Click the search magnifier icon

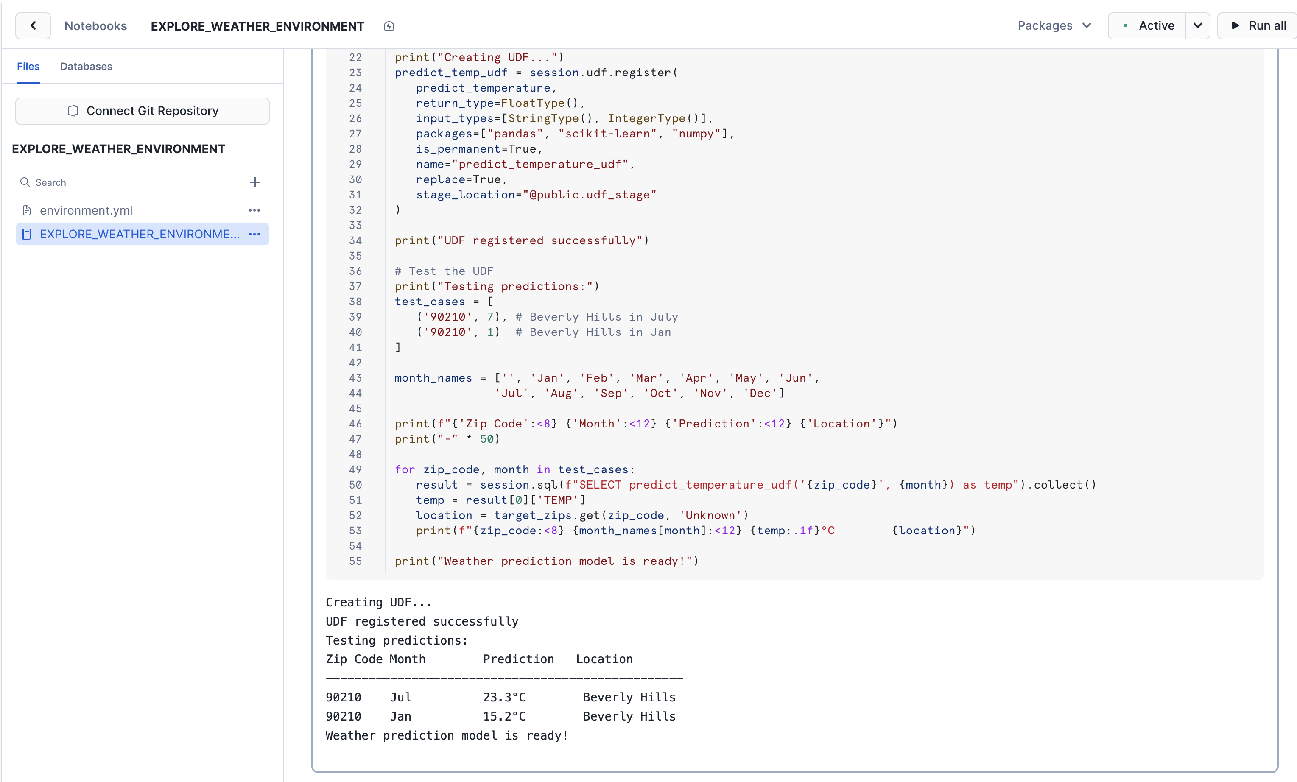pyautogui.click(x=25, y=183)
